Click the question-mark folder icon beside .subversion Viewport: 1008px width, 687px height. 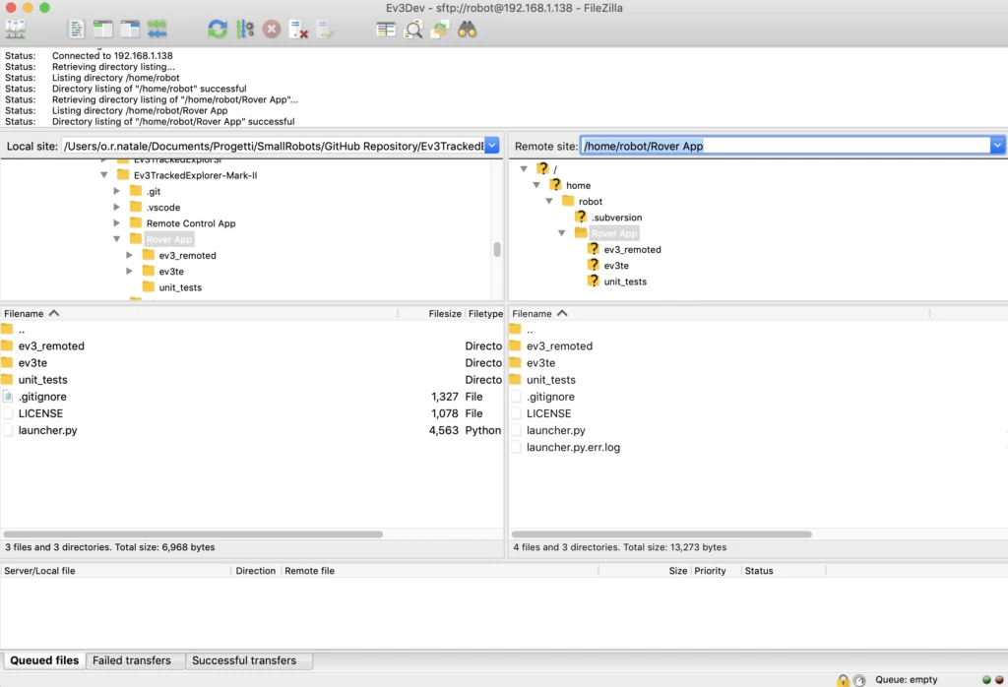click(x=581, y=218)
